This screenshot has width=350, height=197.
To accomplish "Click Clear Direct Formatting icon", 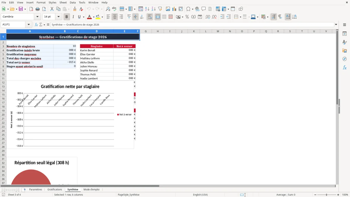I will [x=81, y=9].
